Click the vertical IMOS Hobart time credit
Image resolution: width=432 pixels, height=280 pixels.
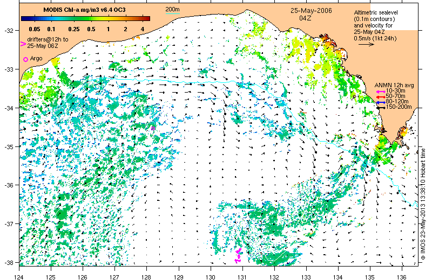(x=423, y=204)
